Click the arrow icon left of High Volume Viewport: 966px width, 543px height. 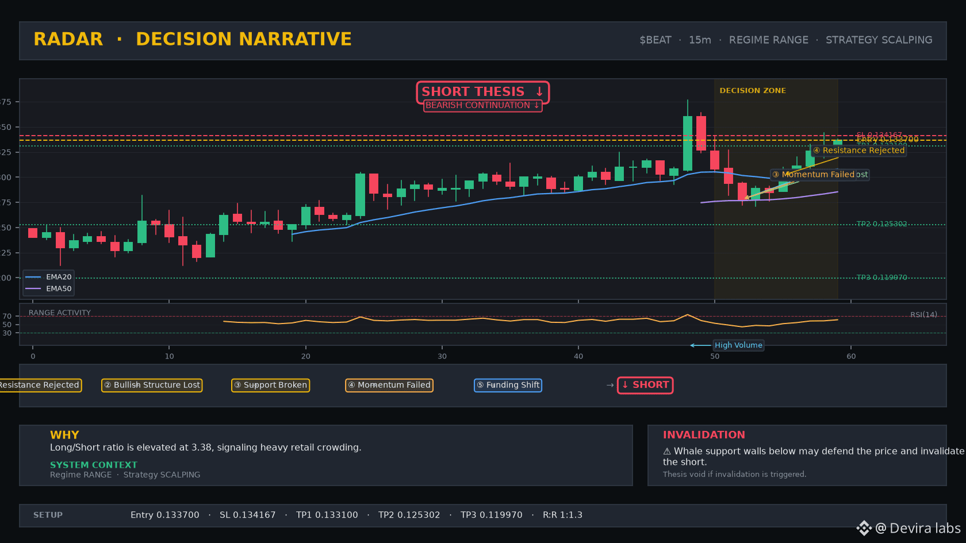click(x=700, y=345)
